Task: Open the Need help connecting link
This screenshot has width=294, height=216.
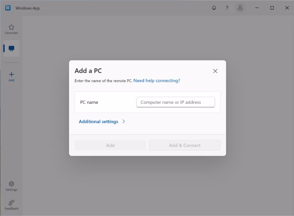Action: [x=157, y=80]
